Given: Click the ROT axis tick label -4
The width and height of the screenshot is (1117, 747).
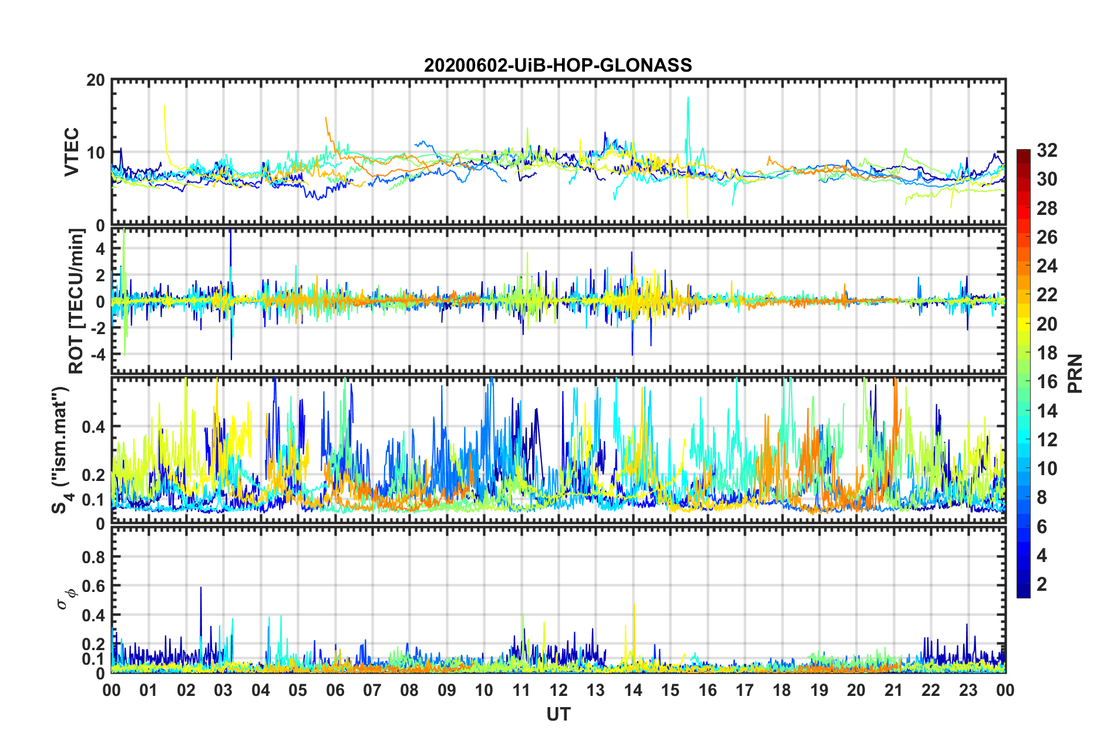Looking at the screenshot, I should 96,354.
